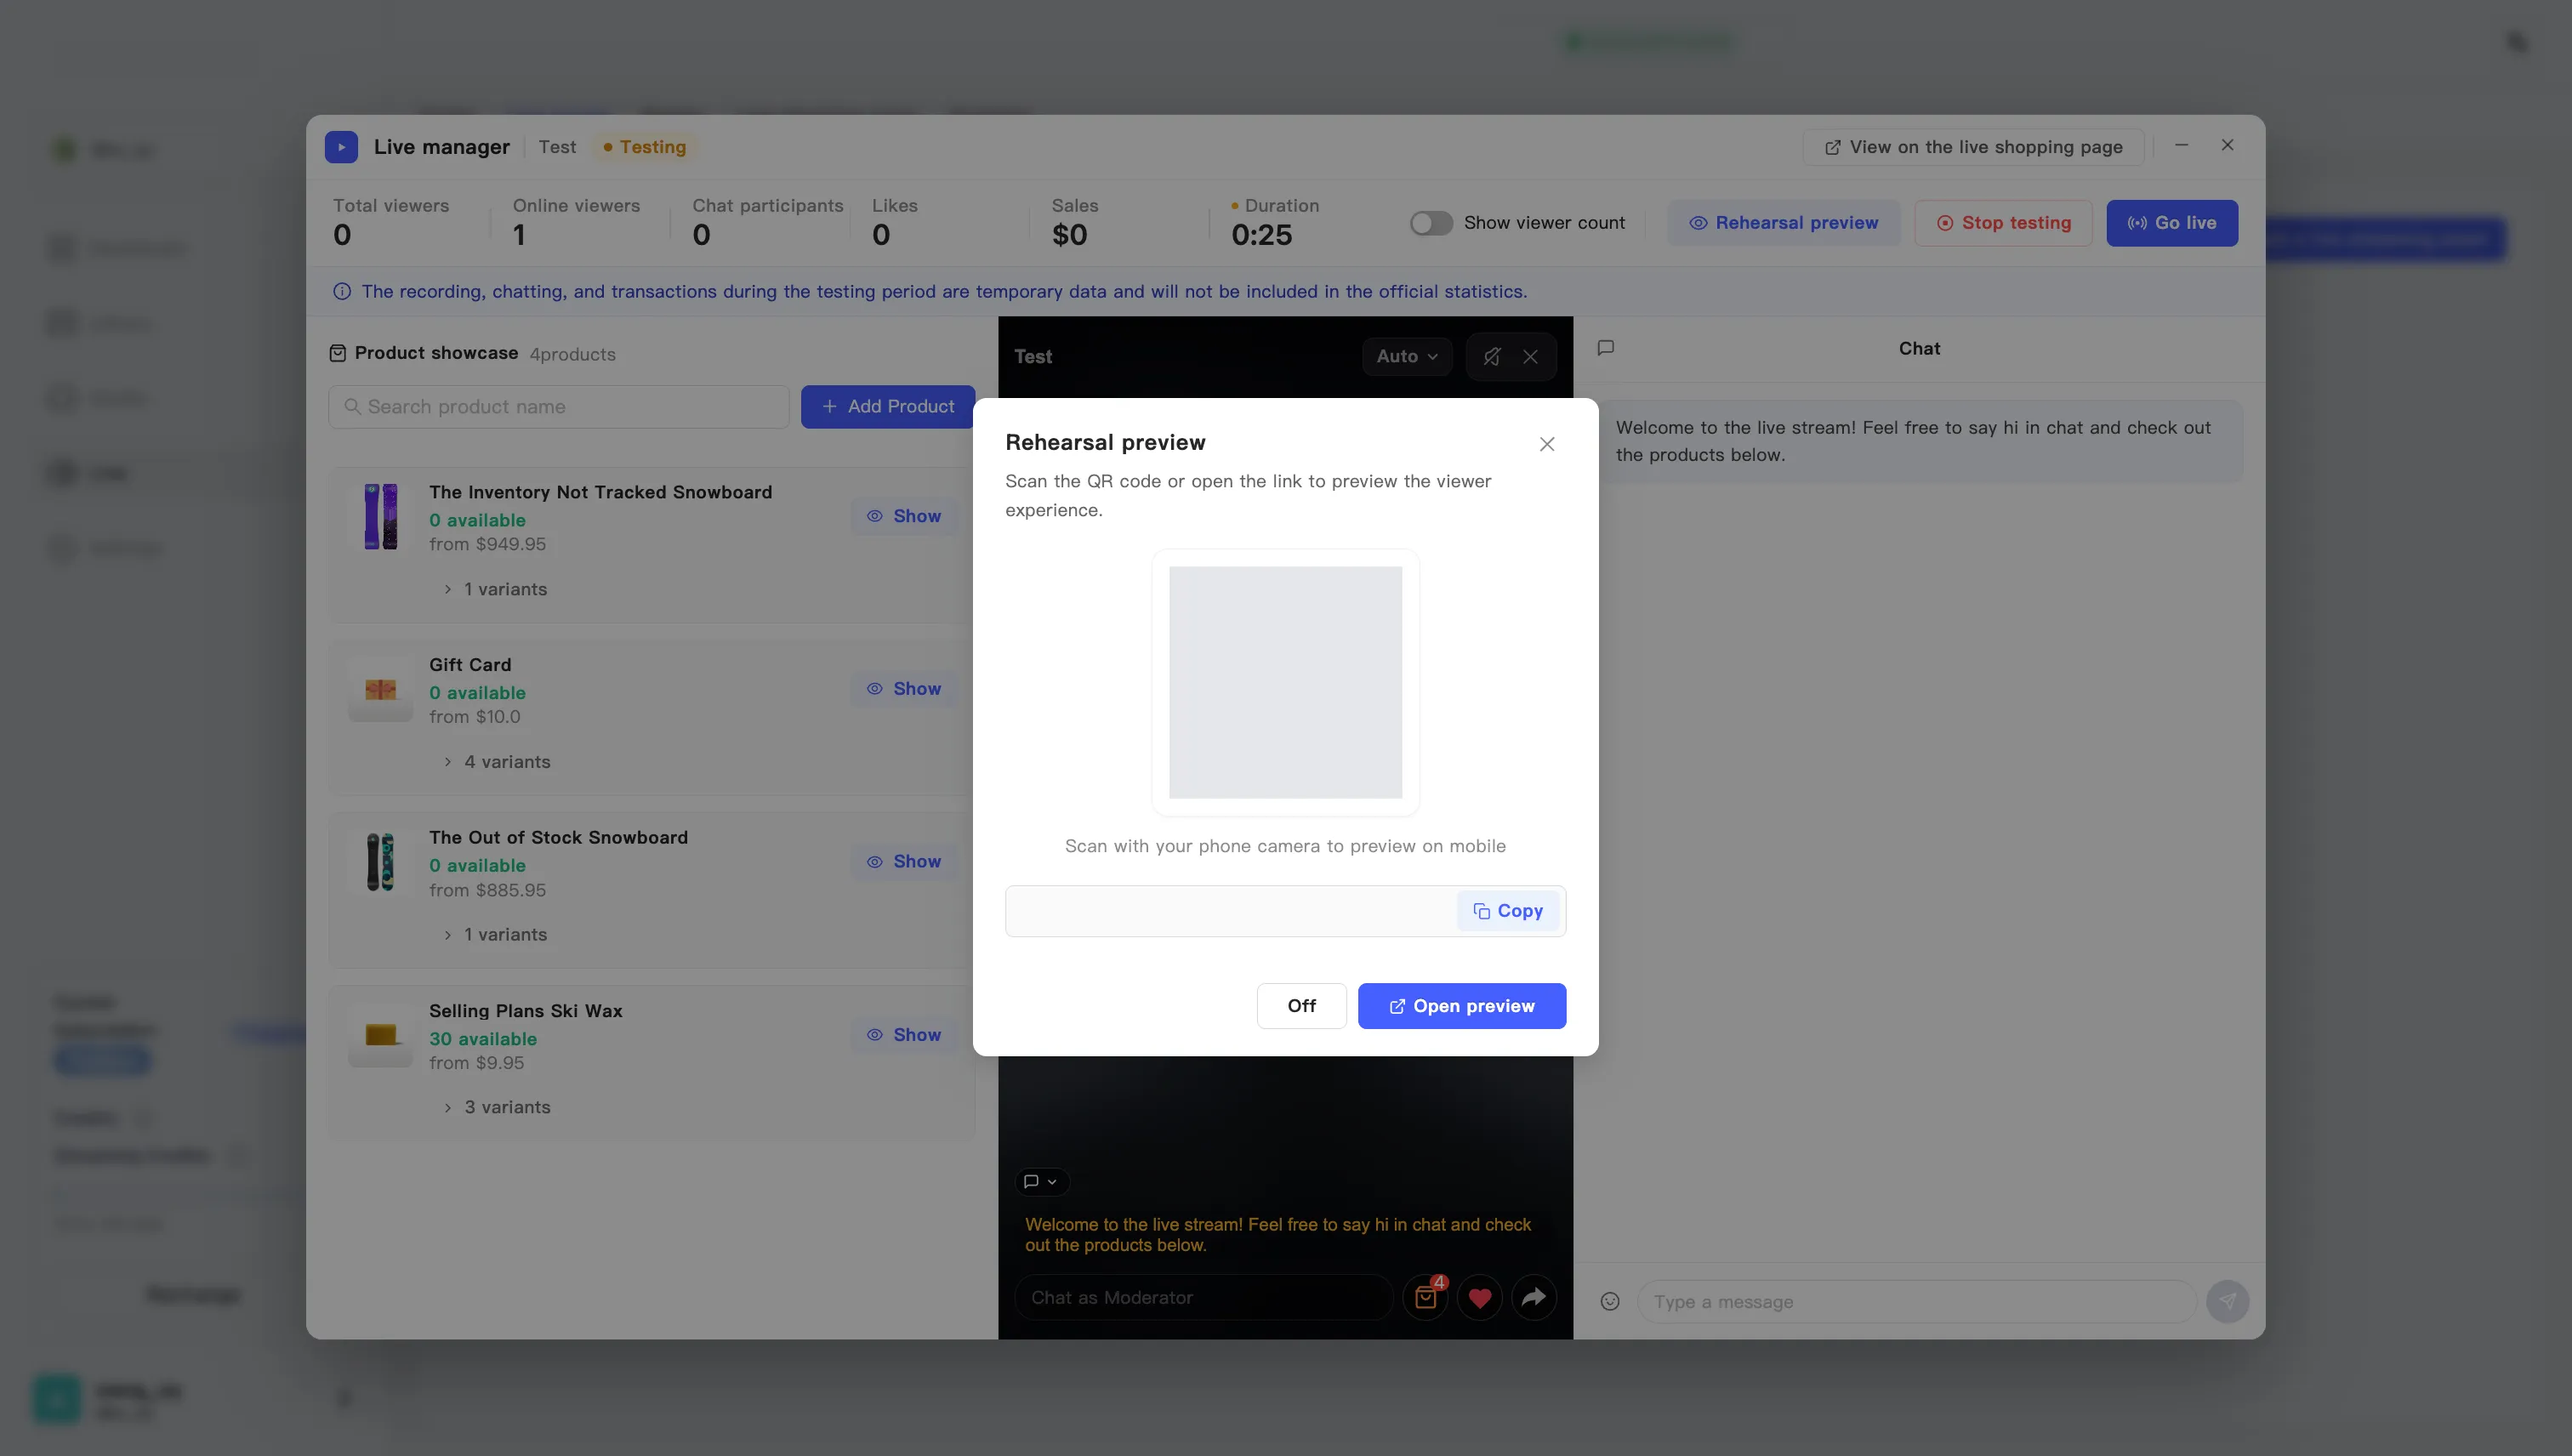This screenshot has height=1456, width=2572.
Task: Toggle Show viewer count switch
Action: (1431, 223)
